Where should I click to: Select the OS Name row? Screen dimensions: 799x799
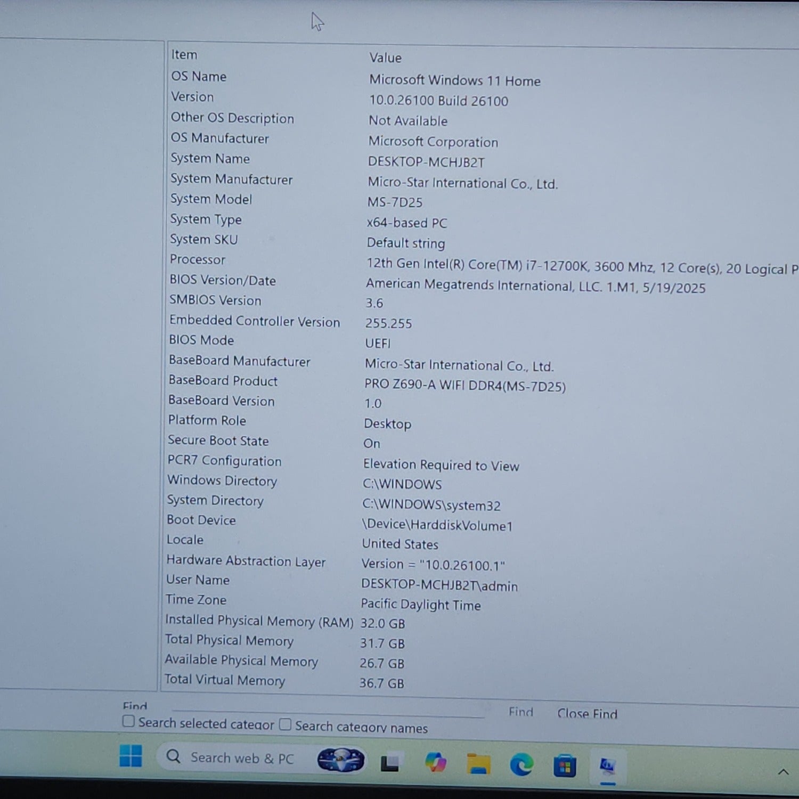[198, 77]
